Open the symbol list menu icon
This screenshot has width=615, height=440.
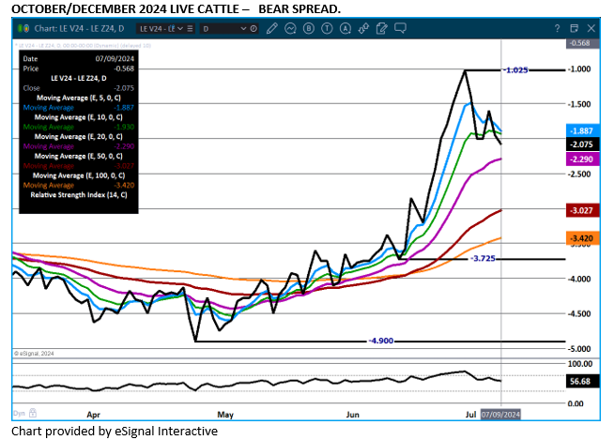pos(190,29)
